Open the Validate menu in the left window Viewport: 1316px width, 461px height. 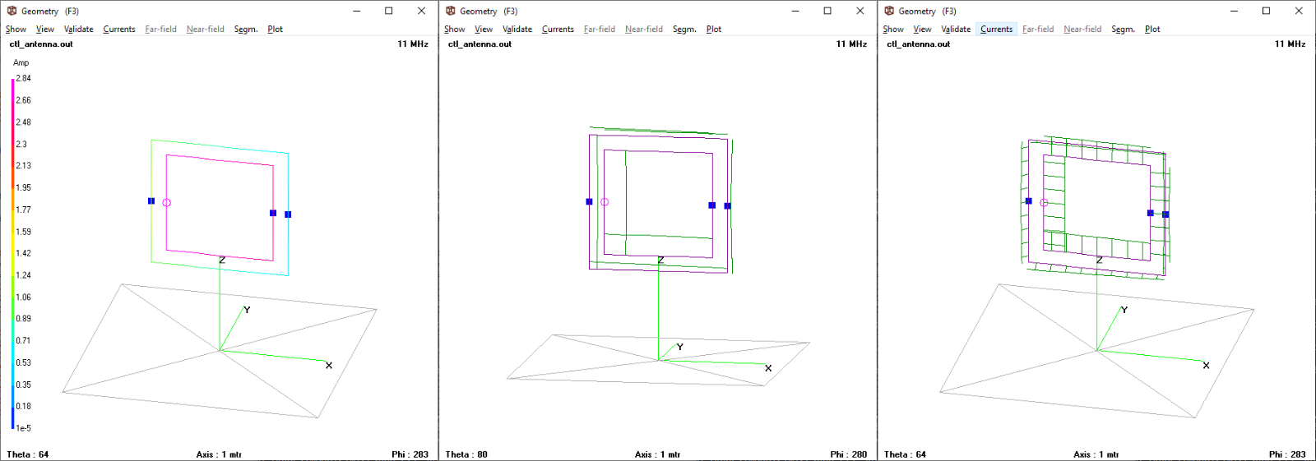tap(79, 29)
